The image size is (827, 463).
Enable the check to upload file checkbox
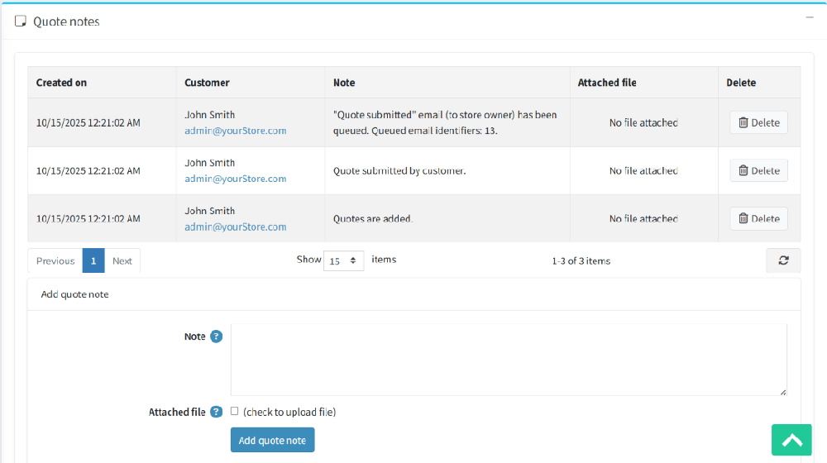(x=235, y=411)
